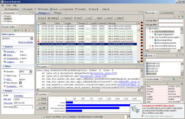The image size is (185, 119).
Task: Collapse the MYAPP1 tree node
Action: click(147, 28)
